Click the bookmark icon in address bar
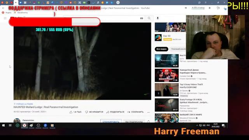249x140 pixels. click(210, 8)
